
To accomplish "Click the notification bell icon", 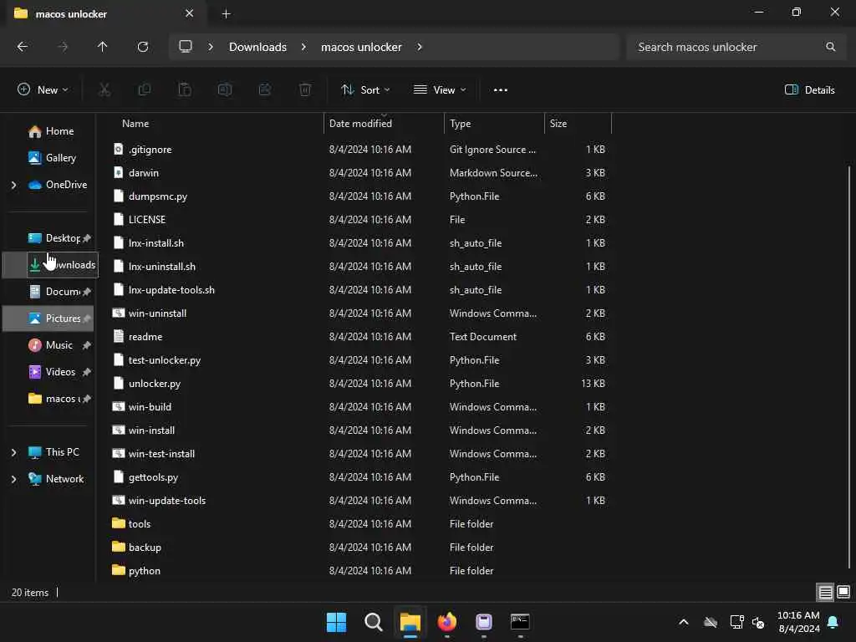I will [x=833, y=622].
